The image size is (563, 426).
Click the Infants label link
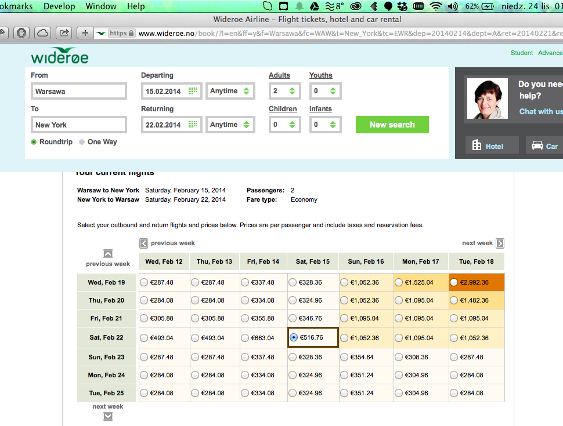coord(320,109)
